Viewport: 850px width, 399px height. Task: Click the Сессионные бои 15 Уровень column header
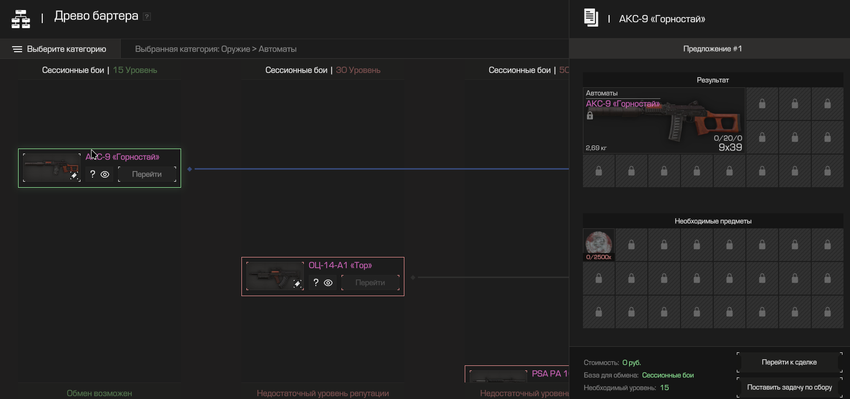click(x=100, y=70)
